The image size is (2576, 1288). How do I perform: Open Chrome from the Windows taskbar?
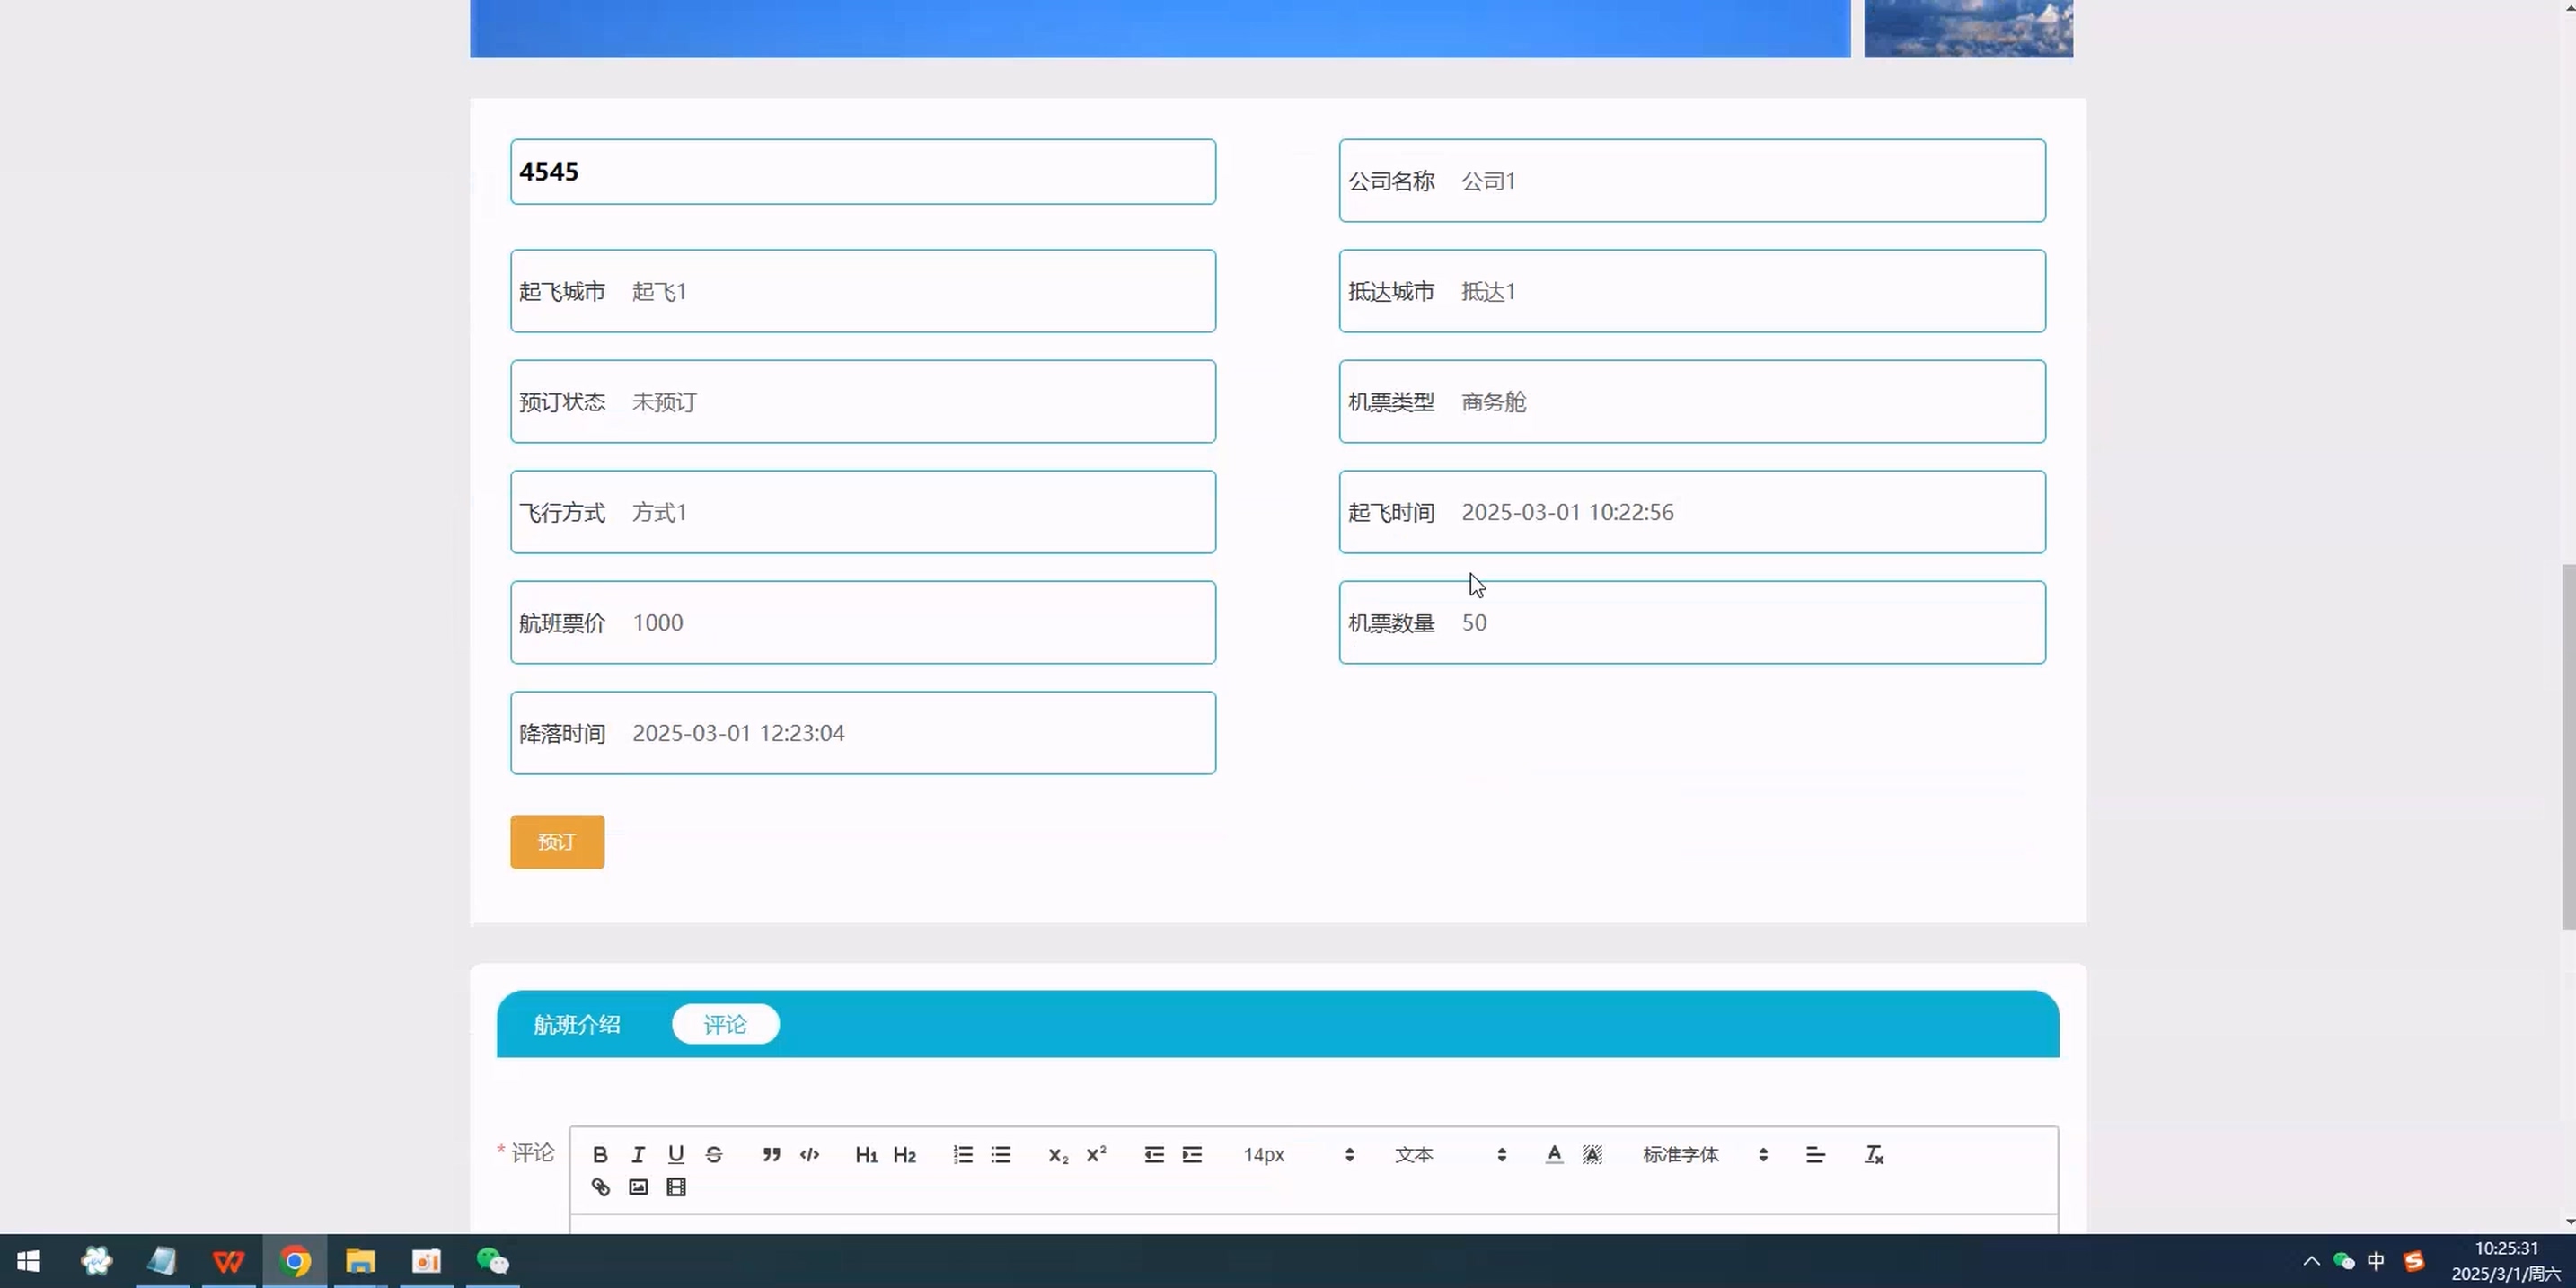pos(295,1261)
